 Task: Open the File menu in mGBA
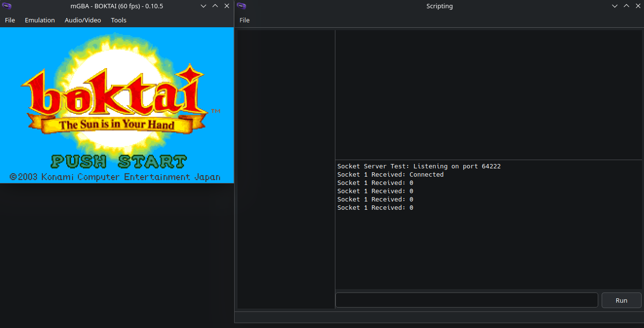click(x=10, y=20)
